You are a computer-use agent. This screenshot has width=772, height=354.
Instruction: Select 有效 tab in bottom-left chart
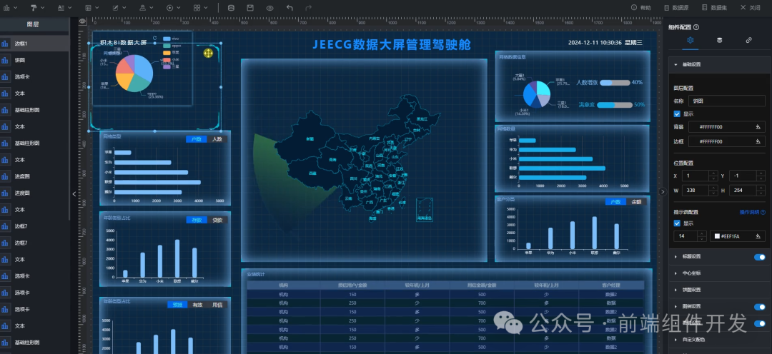pyautogui.click(x=197, y=305)
